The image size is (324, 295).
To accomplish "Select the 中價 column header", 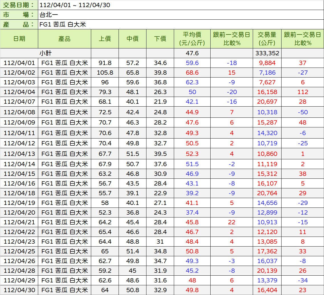I will pos(133,39).
